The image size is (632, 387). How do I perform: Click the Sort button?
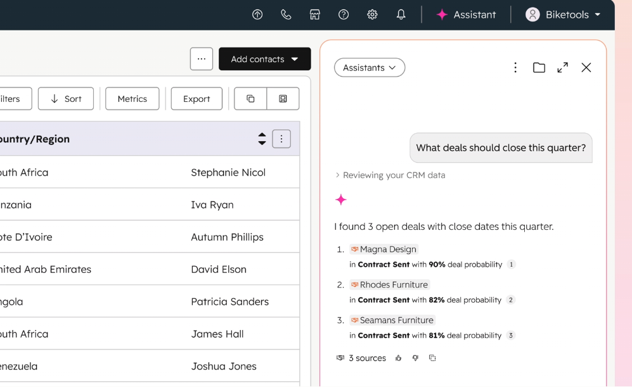(x=66, y=99)
